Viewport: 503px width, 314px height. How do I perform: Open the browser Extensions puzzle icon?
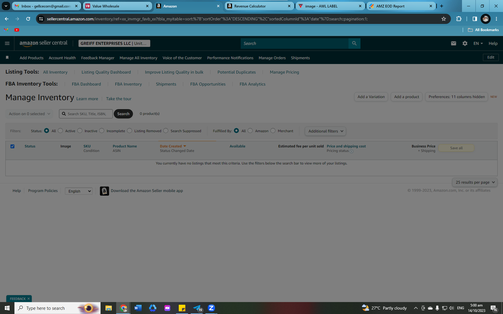click(459, 19)
